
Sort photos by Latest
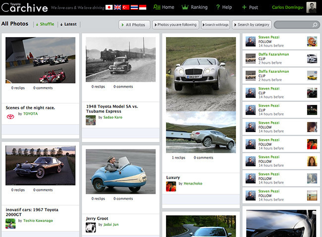68,24
